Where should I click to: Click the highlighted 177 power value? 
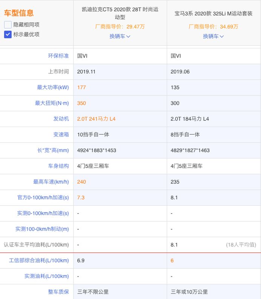(81, 87)
